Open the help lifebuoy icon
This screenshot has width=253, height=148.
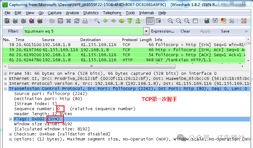(x=244, y=21)
